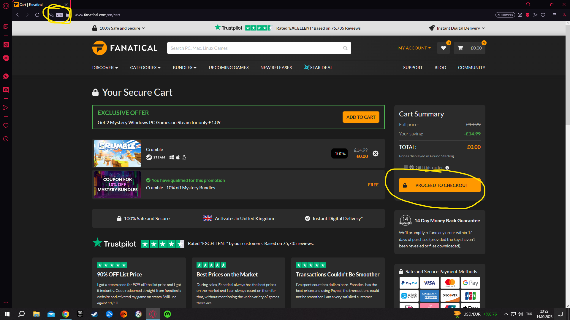
Task: Open the Categories dropdown
Action: pos(145,68)
